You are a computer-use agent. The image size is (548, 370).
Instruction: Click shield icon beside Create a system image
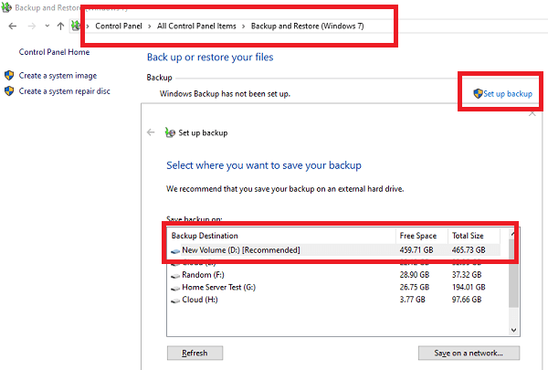9,76
